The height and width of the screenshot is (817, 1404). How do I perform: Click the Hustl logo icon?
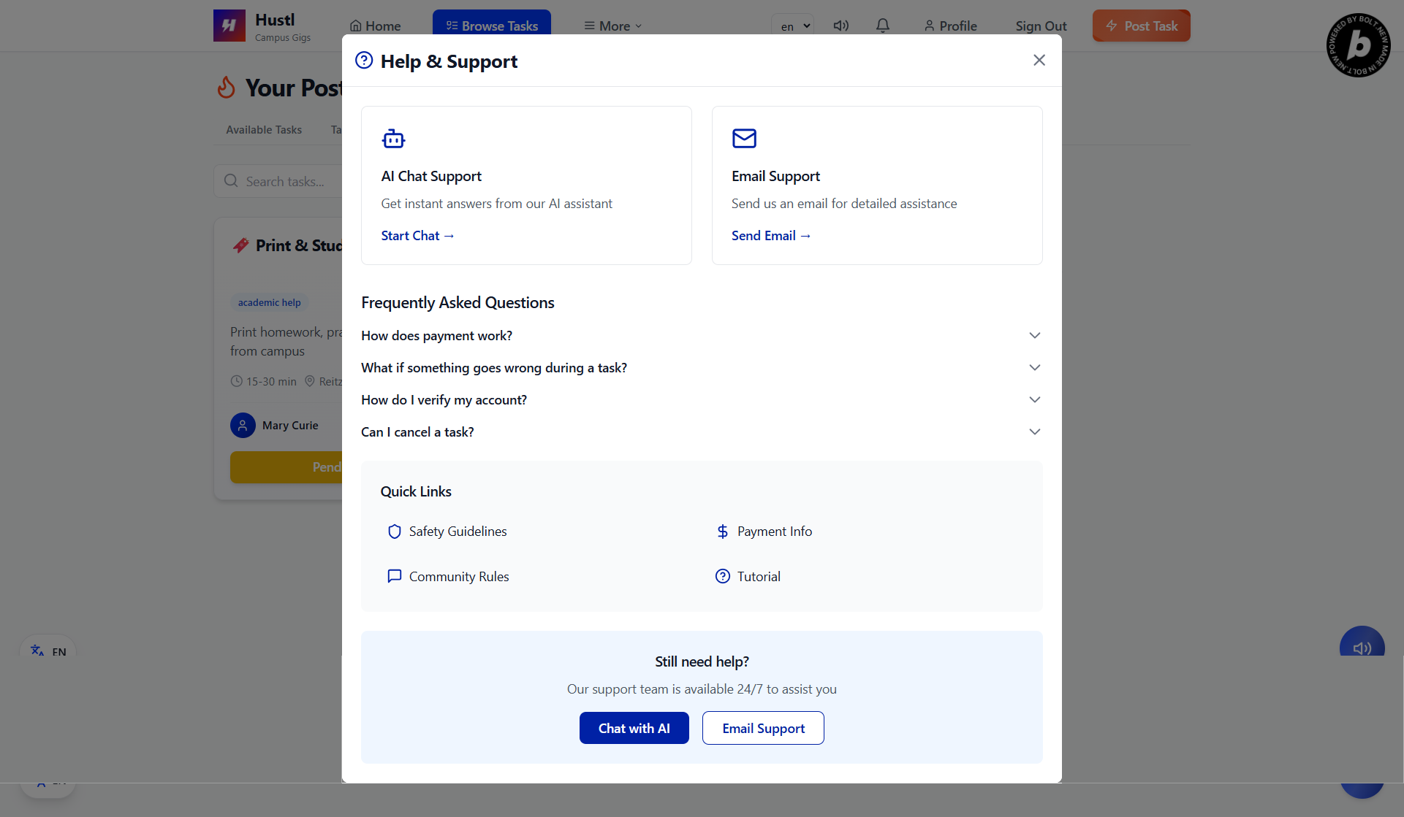tap(229, 26)
